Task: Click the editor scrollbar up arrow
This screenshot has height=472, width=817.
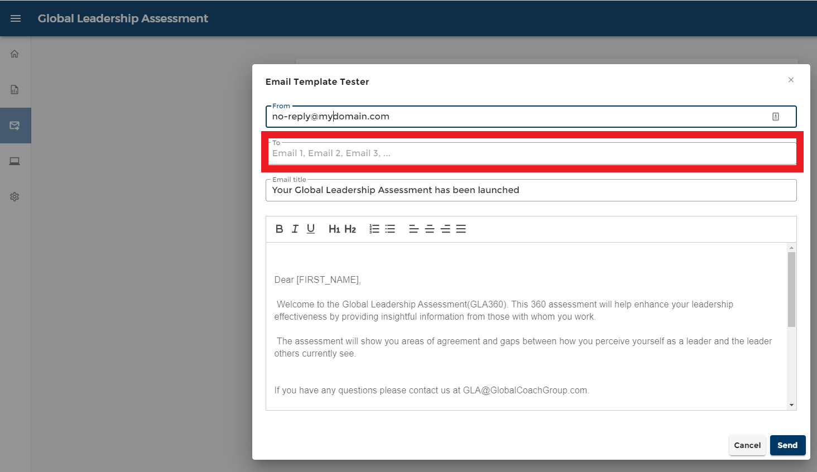Action: point(791,247)
